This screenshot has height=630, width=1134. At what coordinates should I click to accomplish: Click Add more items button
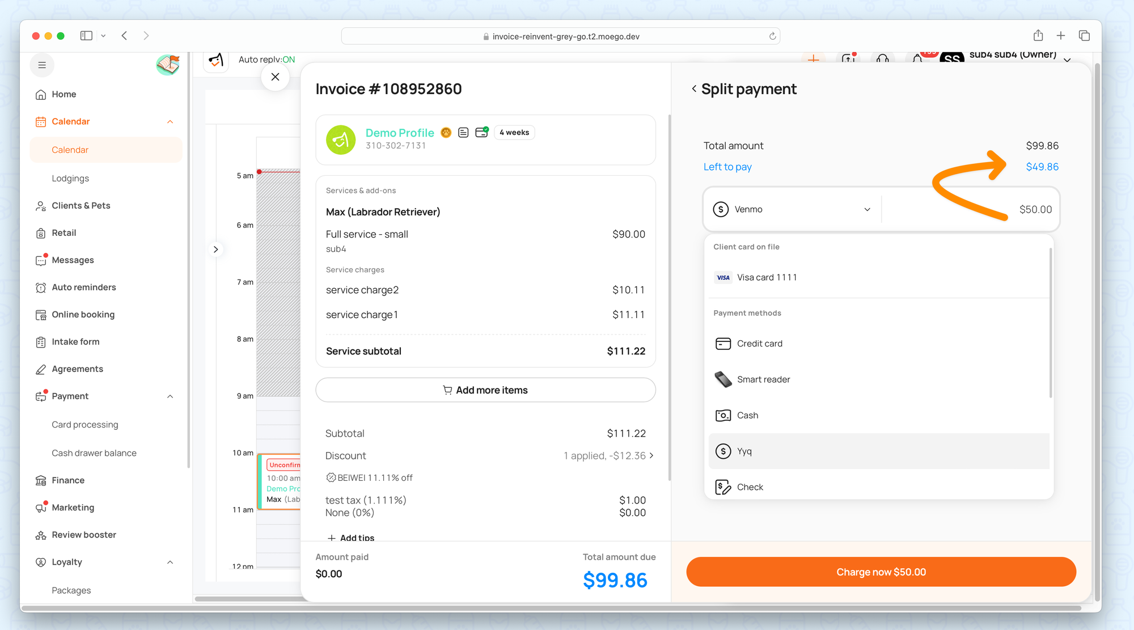pos(485,390)
